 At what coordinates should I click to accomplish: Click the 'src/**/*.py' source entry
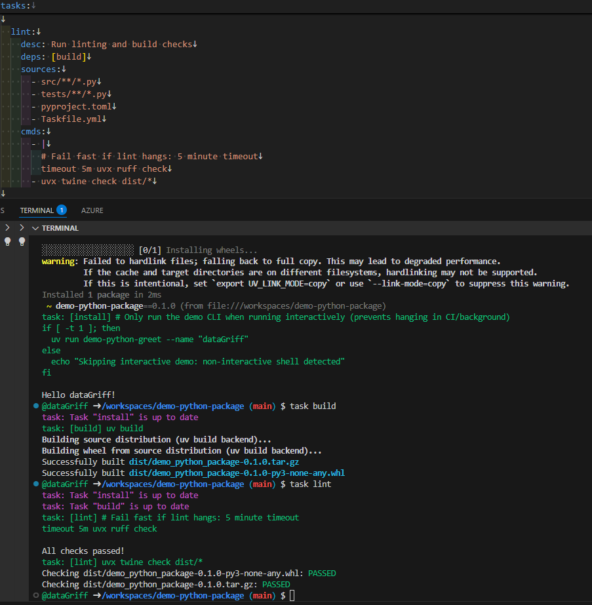pos(69,81)
